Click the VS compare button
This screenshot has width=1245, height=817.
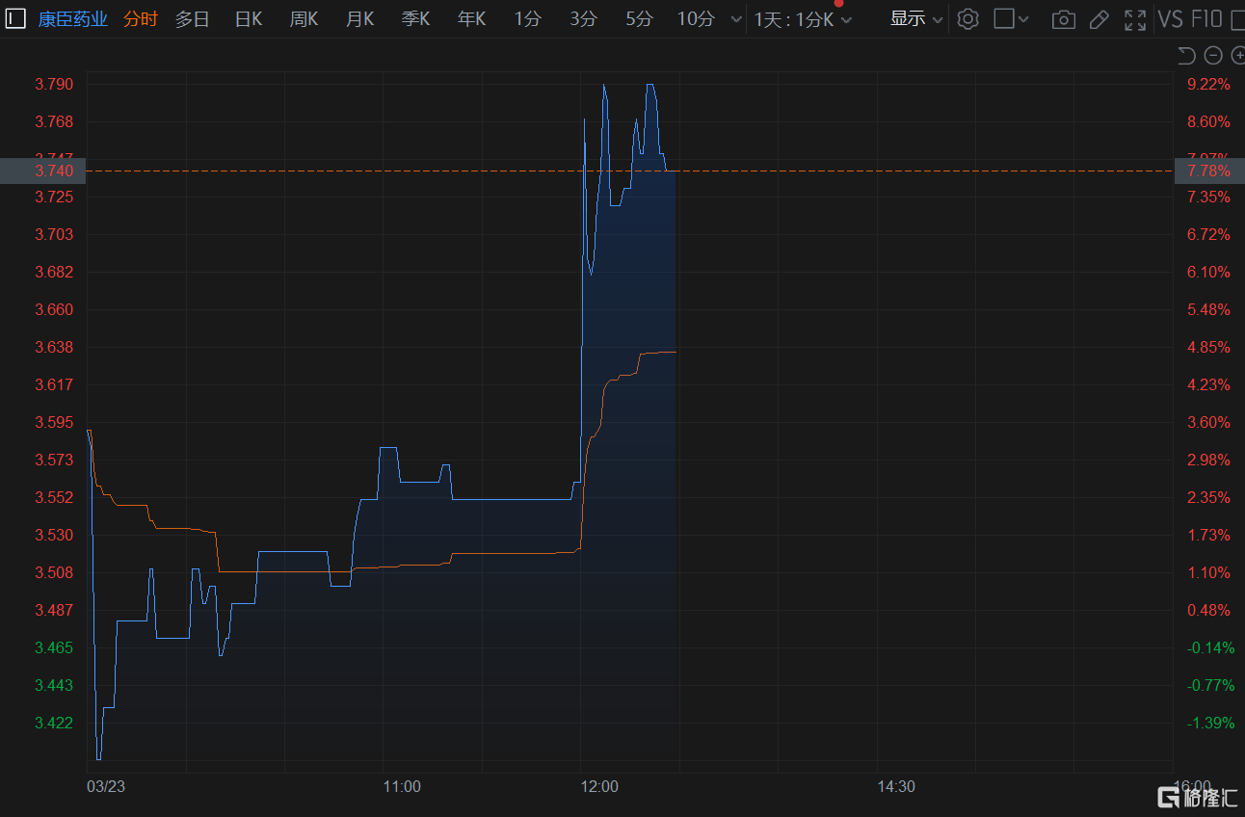[x=1171, y=19]
